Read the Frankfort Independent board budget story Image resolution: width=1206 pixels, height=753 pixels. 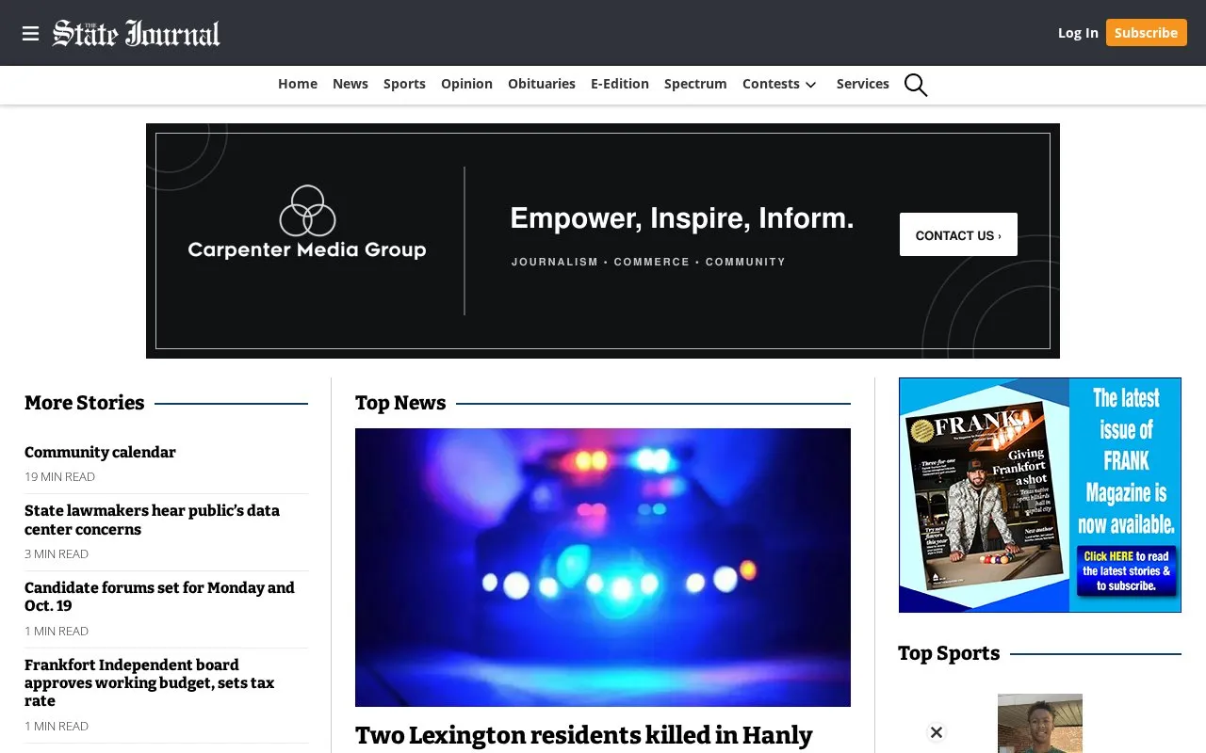[149, 682]
